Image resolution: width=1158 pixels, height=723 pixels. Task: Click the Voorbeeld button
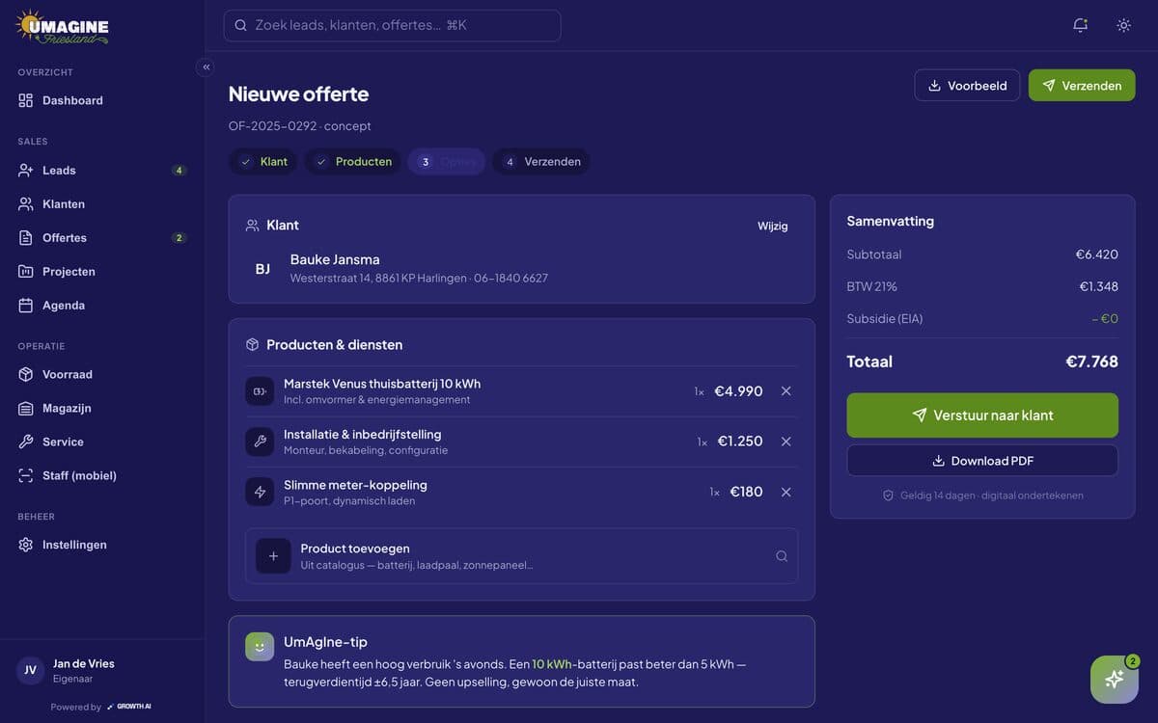[x=967, y=85]
